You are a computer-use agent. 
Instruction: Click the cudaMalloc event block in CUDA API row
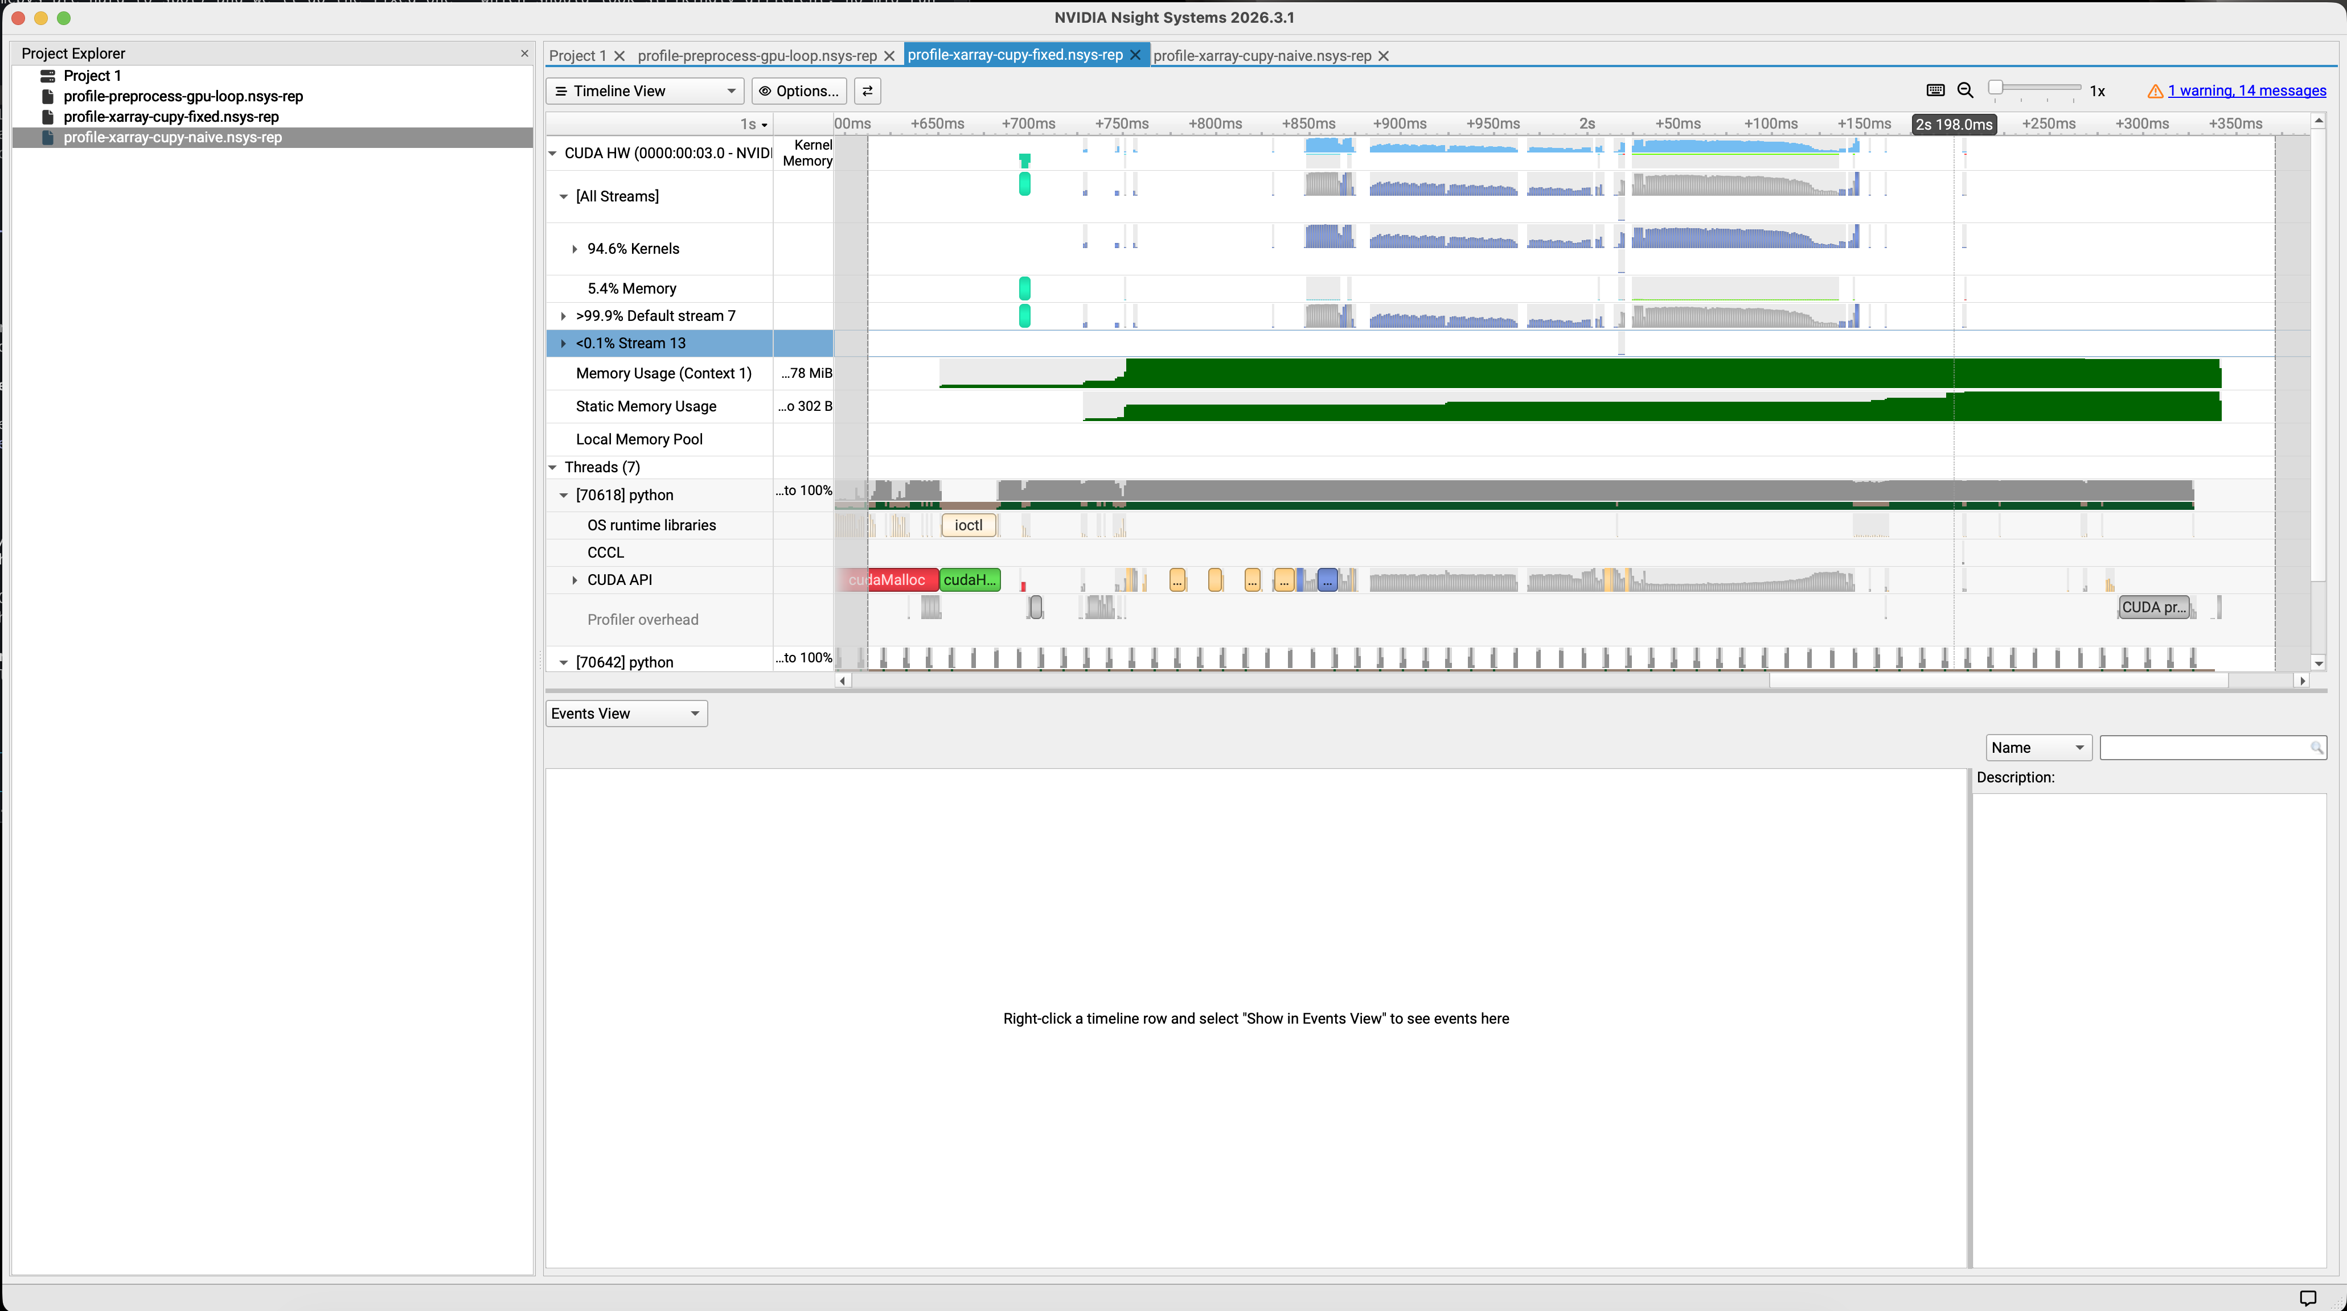(x=888, y=580)
